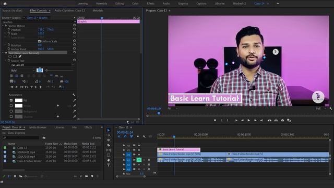334x188 pixels.
Task: Toggle V3 track output eye
Action: tap(139, 145)
